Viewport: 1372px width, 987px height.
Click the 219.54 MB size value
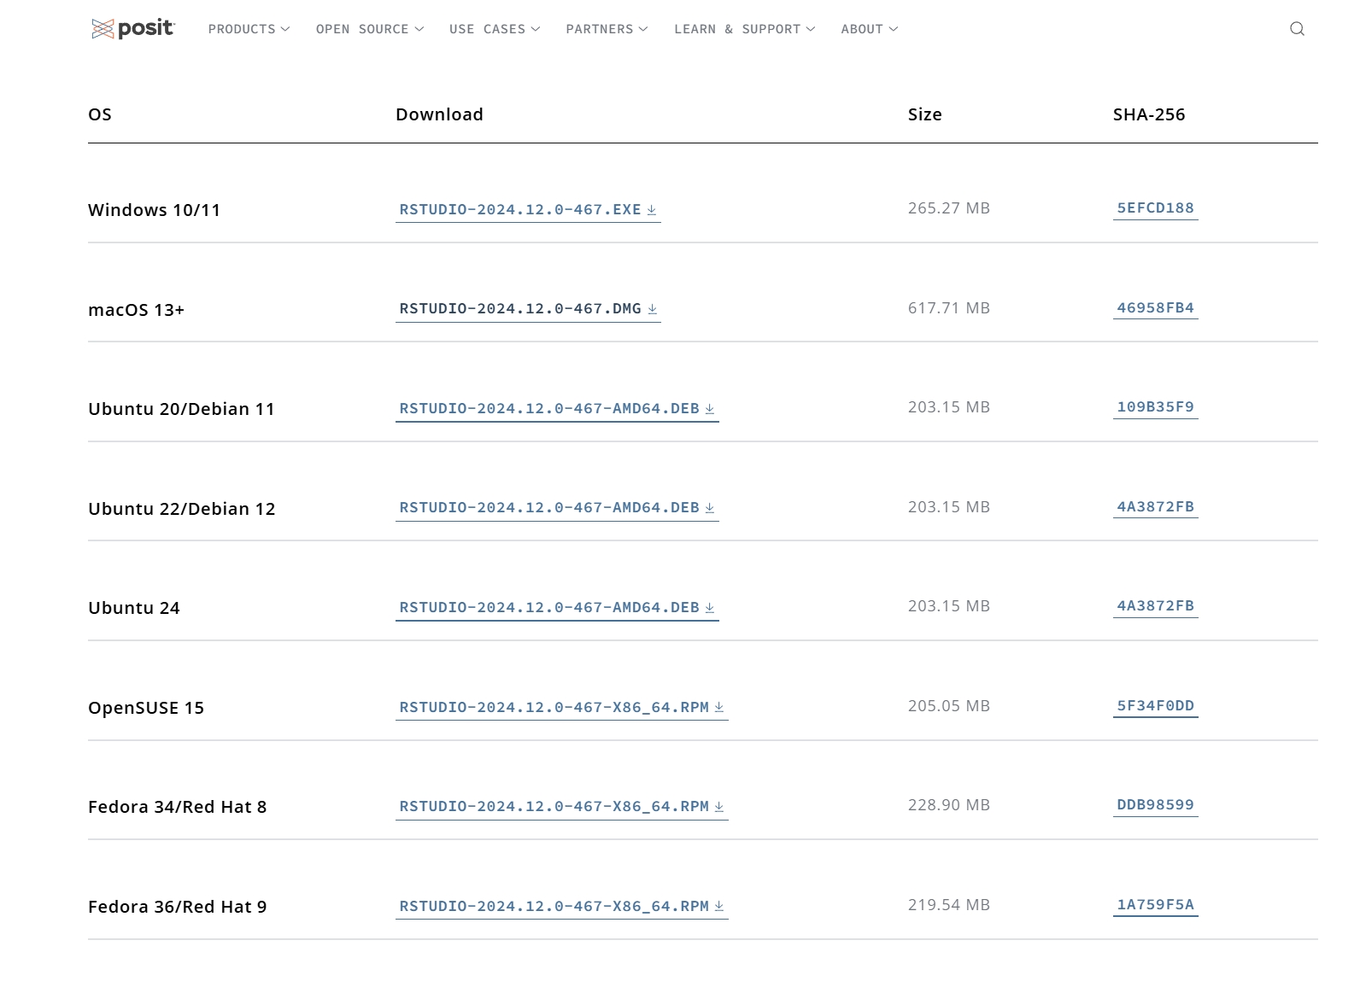pyautogui.click(x=948, y=905)
